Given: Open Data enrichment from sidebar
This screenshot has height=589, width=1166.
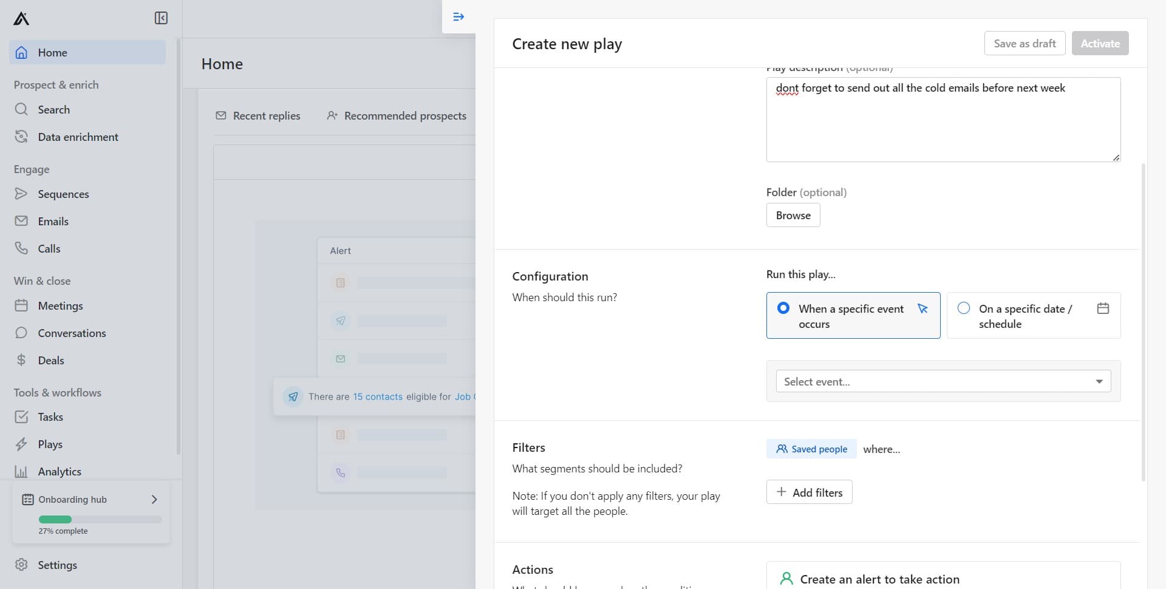Looking at the screenshot, I should pos(78,137).
